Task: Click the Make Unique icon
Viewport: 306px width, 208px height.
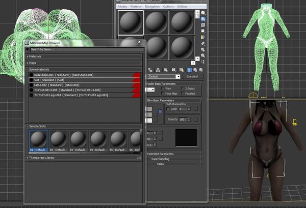Action: [x=158, y=70]
